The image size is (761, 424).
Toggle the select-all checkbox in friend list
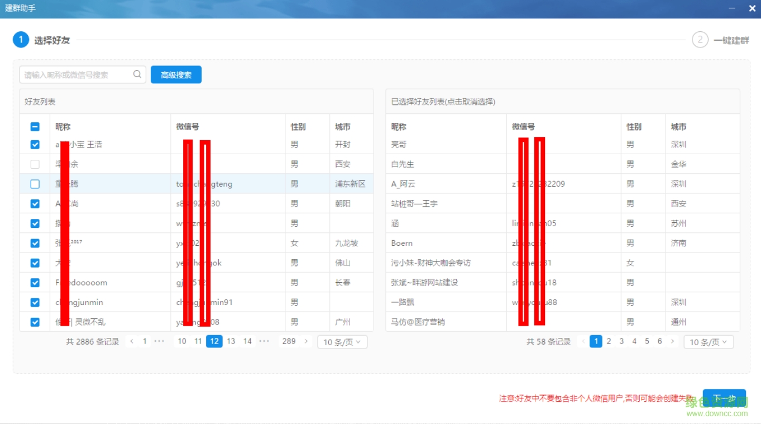coord(35,126)
